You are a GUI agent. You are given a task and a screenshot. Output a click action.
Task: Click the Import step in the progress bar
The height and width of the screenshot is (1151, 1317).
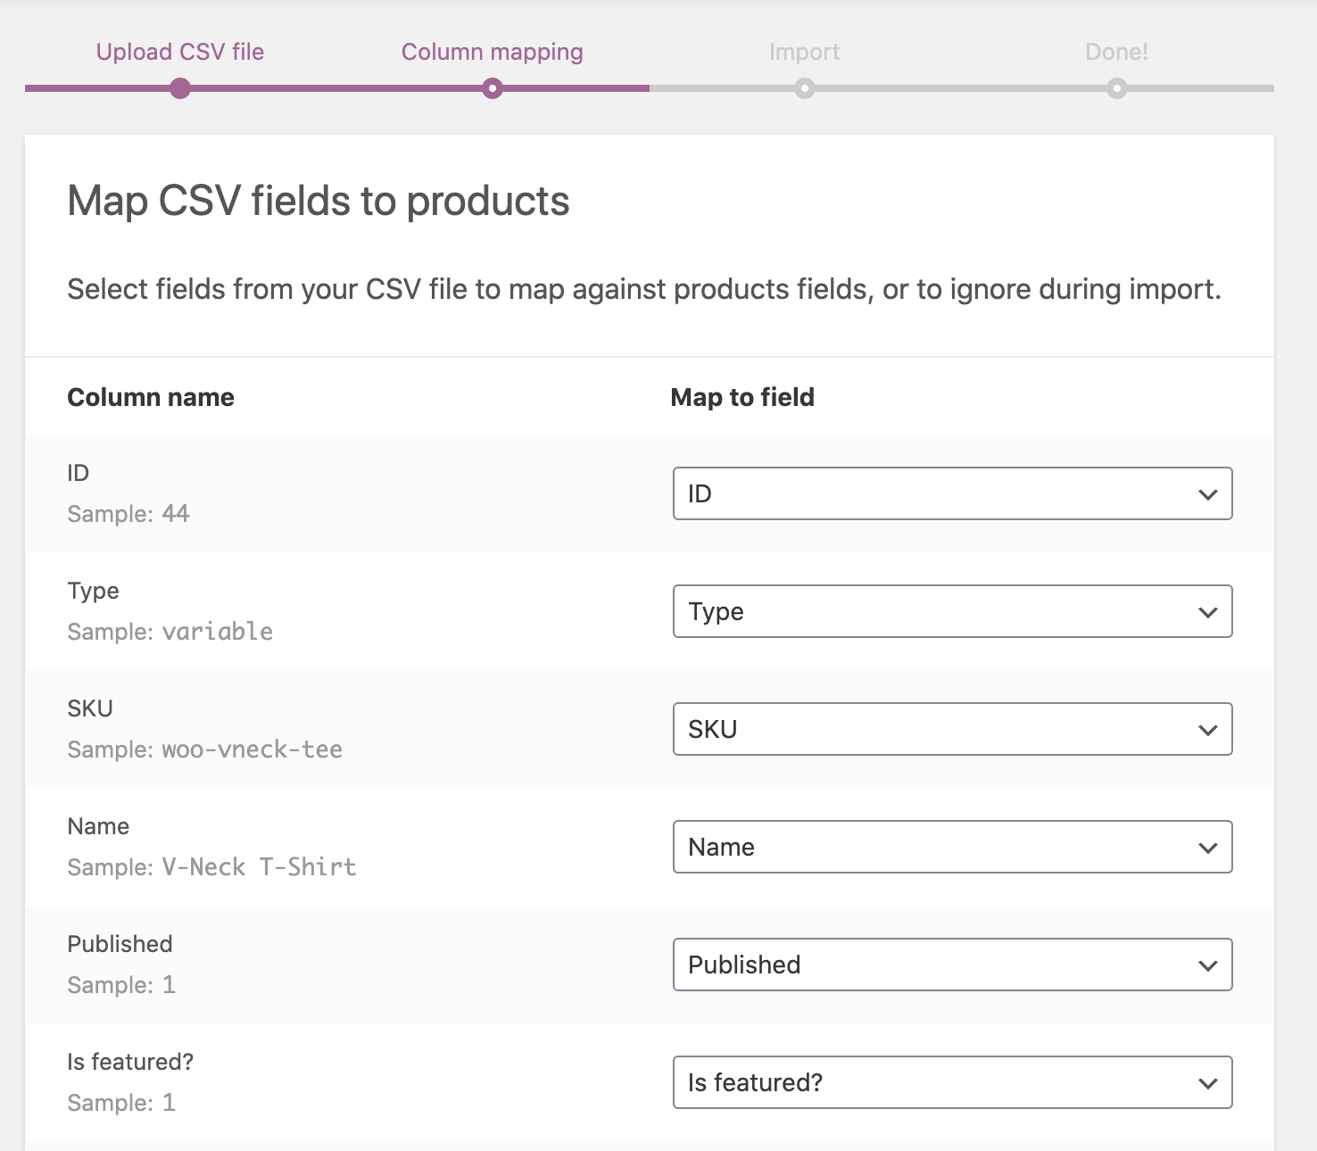pos(804,51)
